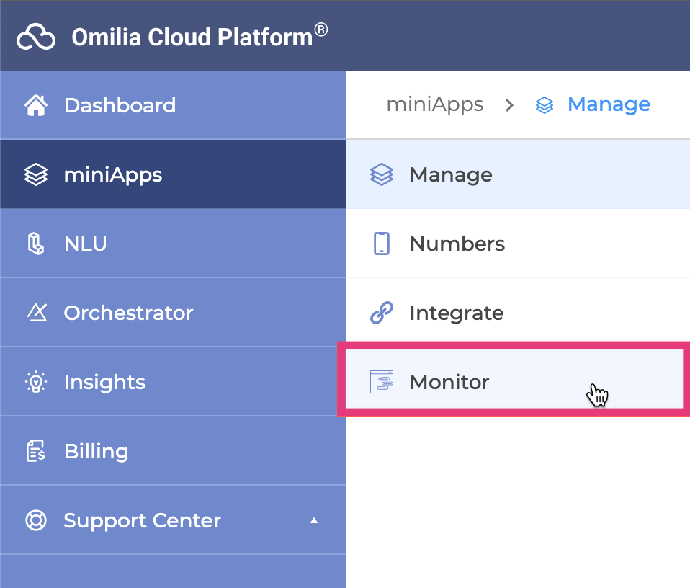Viewport: 690px width, 588px height.
Task: Click the Orchestrator icon in the sidebar
Action: pos(36,313)
